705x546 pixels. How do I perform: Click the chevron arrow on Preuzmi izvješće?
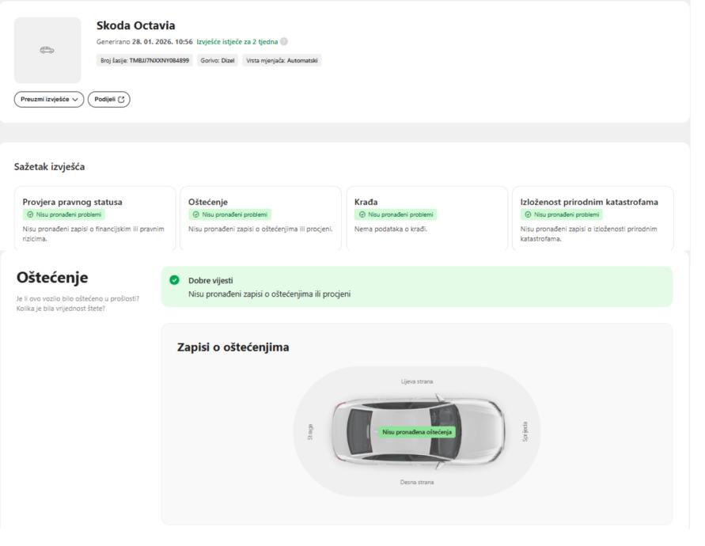(x=76, y=100)
